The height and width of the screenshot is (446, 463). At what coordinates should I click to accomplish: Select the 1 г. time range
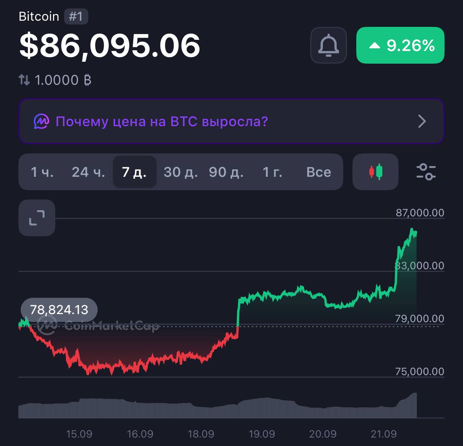(273, 172)
